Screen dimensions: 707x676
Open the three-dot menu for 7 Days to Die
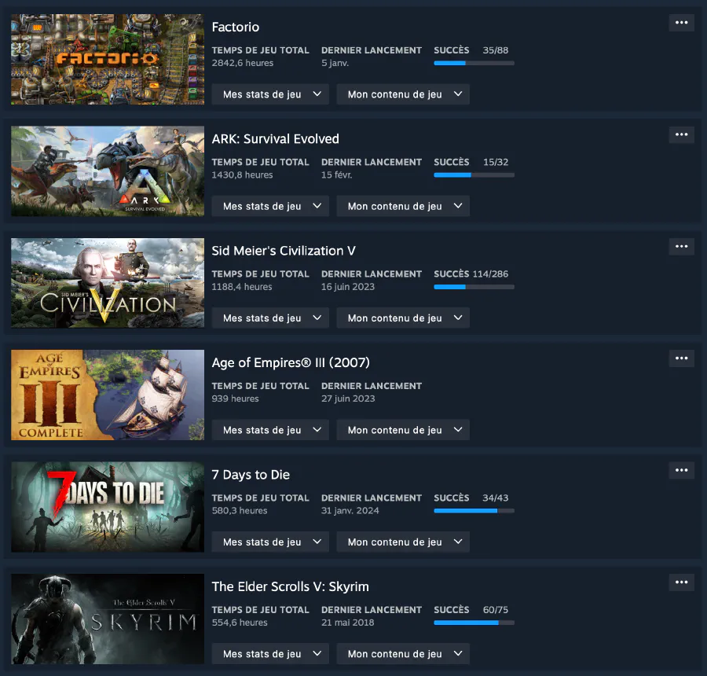(x=681, y=471)
